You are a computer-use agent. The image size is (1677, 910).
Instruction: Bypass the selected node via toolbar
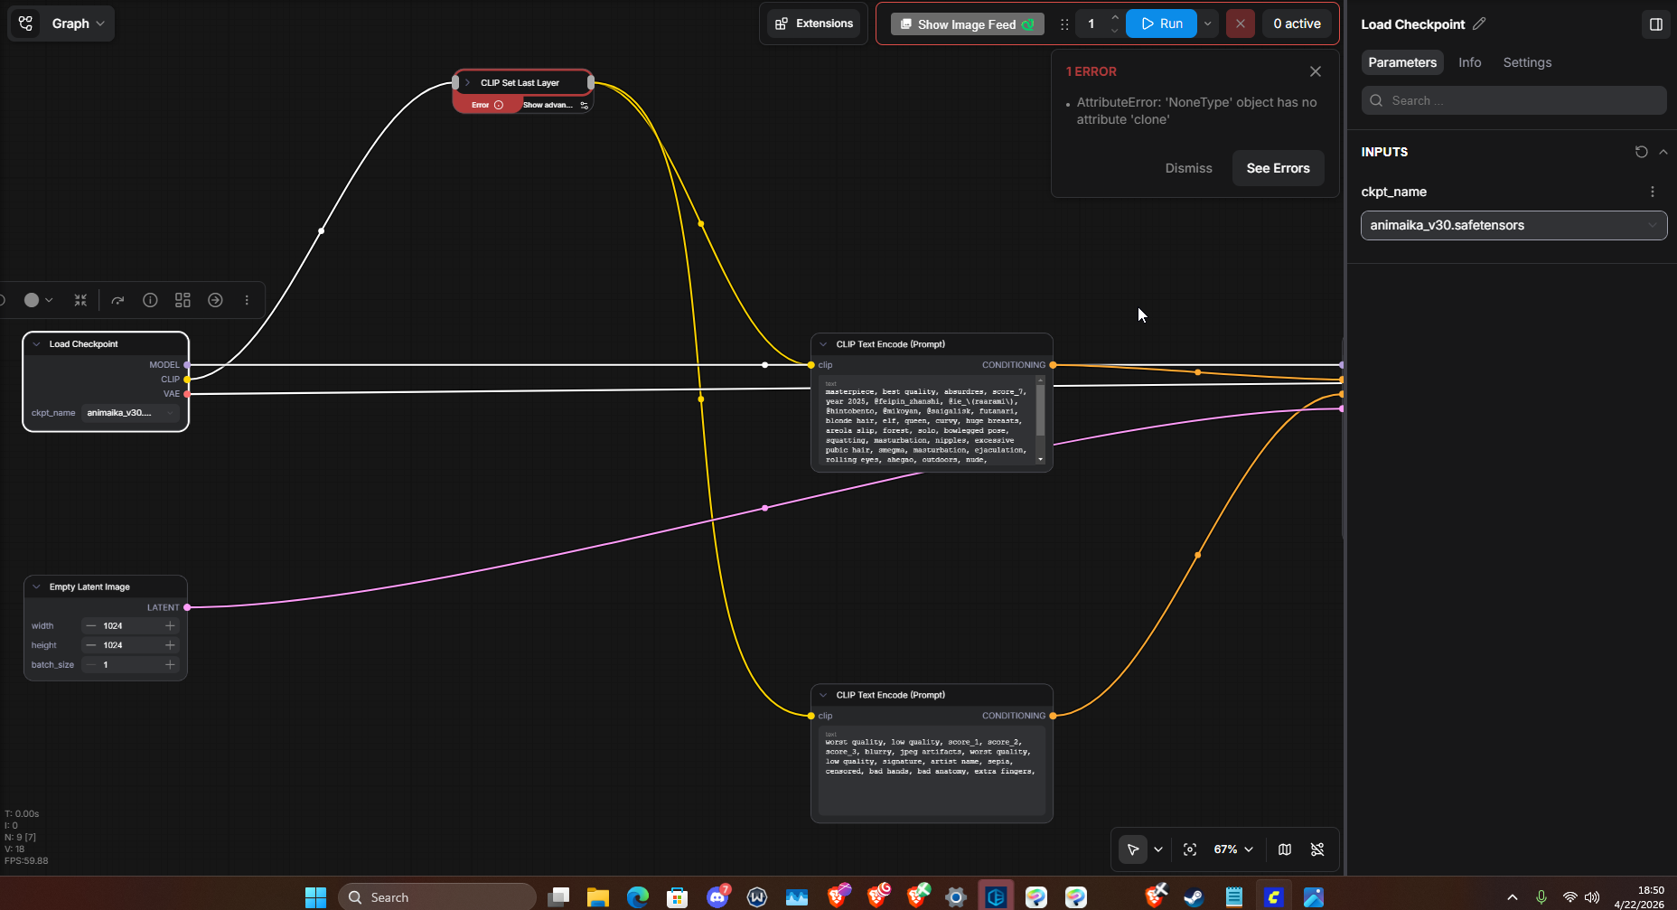click(x=117, y=300)
